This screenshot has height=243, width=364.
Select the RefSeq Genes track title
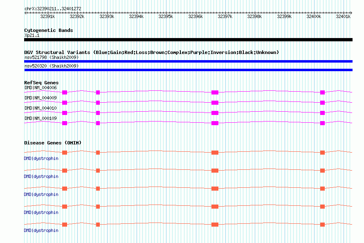41,83
